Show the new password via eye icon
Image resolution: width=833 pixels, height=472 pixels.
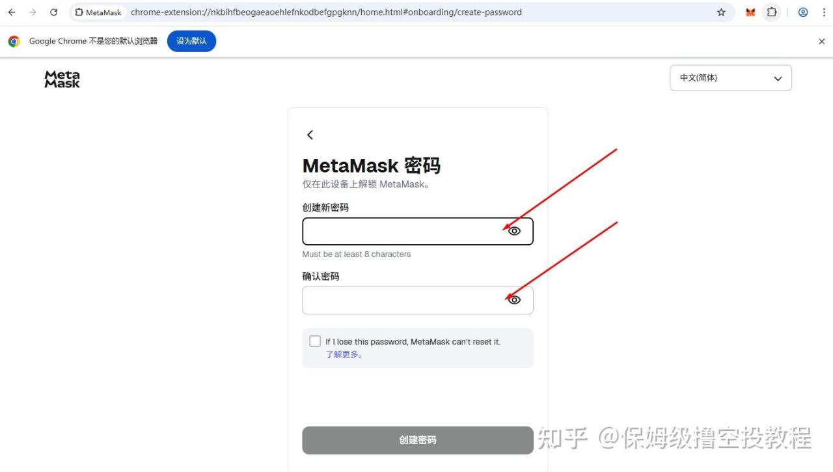click(x=514, y=231)
